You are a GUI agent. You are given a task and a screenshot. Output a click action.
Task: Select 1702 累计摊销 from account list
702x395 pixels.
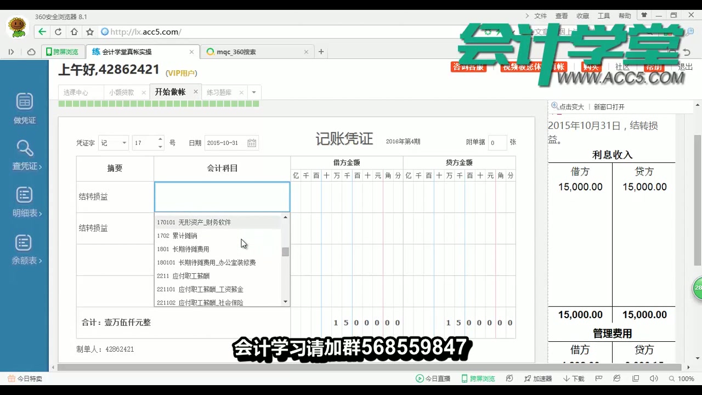[218, 236]
